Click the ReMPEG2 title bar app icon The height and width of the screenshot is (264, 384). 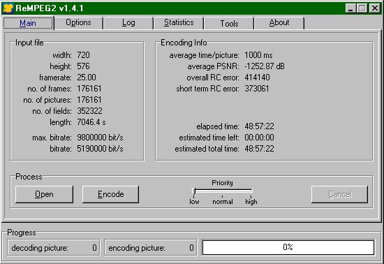tap(8, 8)
